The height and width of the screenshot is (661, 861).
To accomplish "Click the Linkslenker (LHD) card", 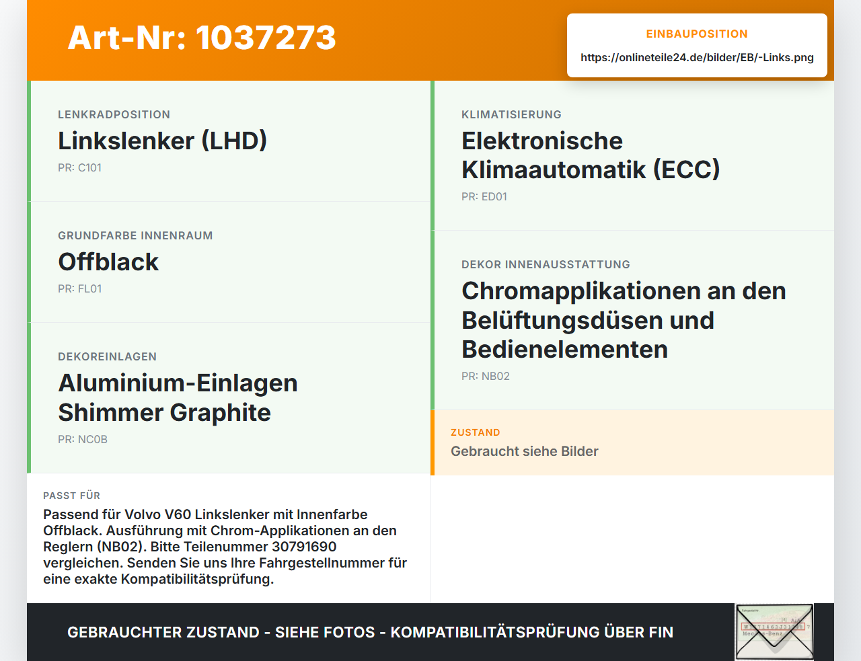I will click(229, 141).
